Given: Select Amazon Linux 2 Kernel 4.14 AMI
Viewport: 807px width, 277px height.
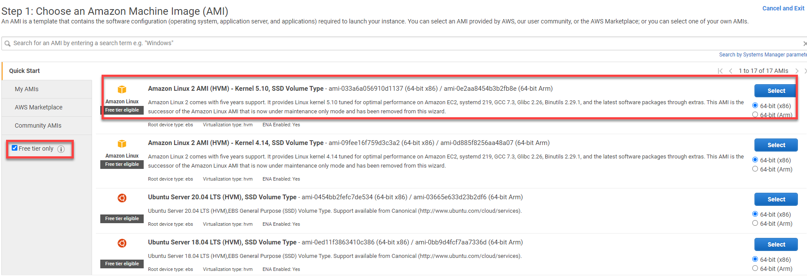Looking at the screenshot, I should point(776,145).
